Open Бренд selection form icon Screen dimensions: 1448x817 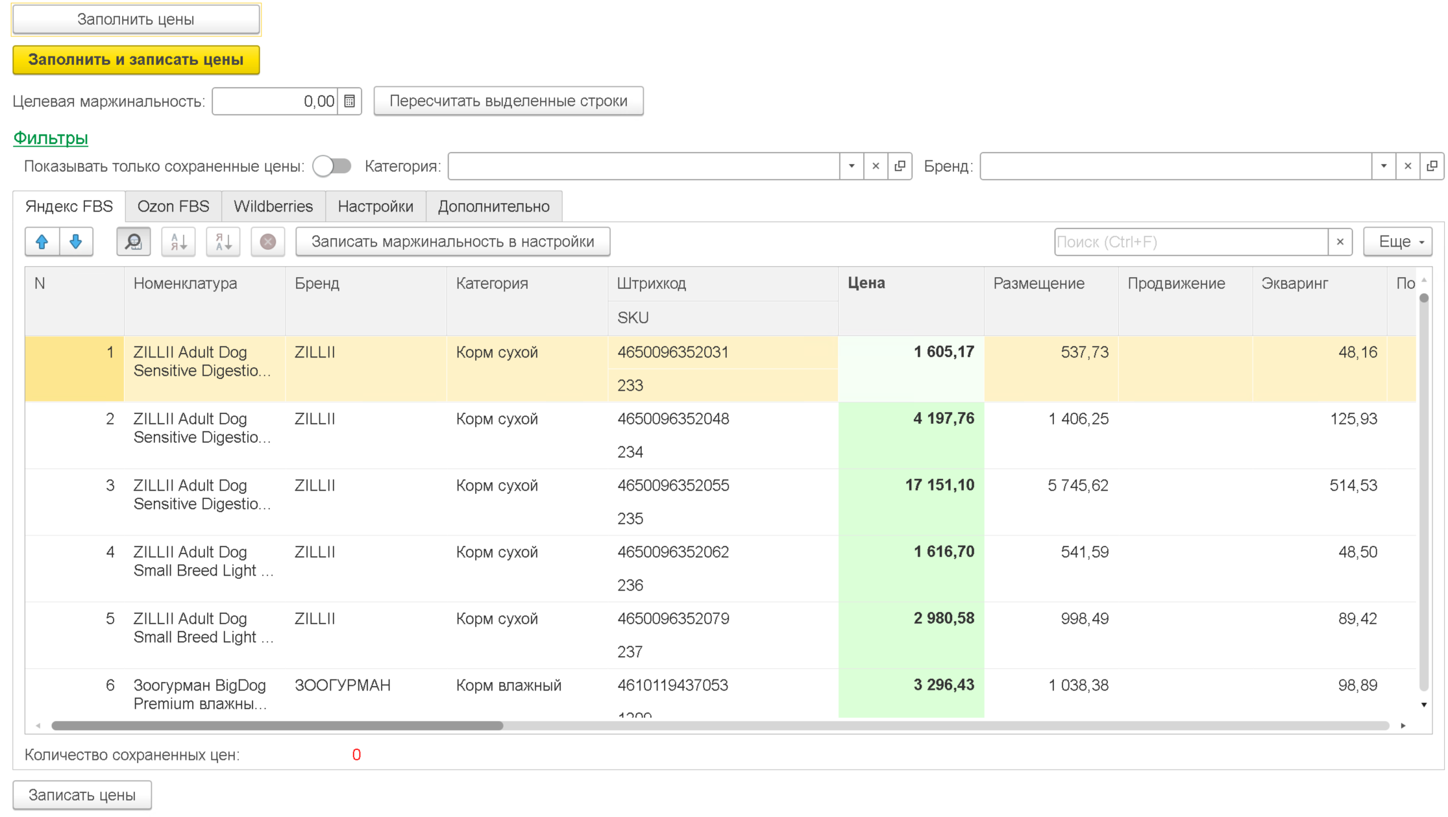[x=1432, y=166]
